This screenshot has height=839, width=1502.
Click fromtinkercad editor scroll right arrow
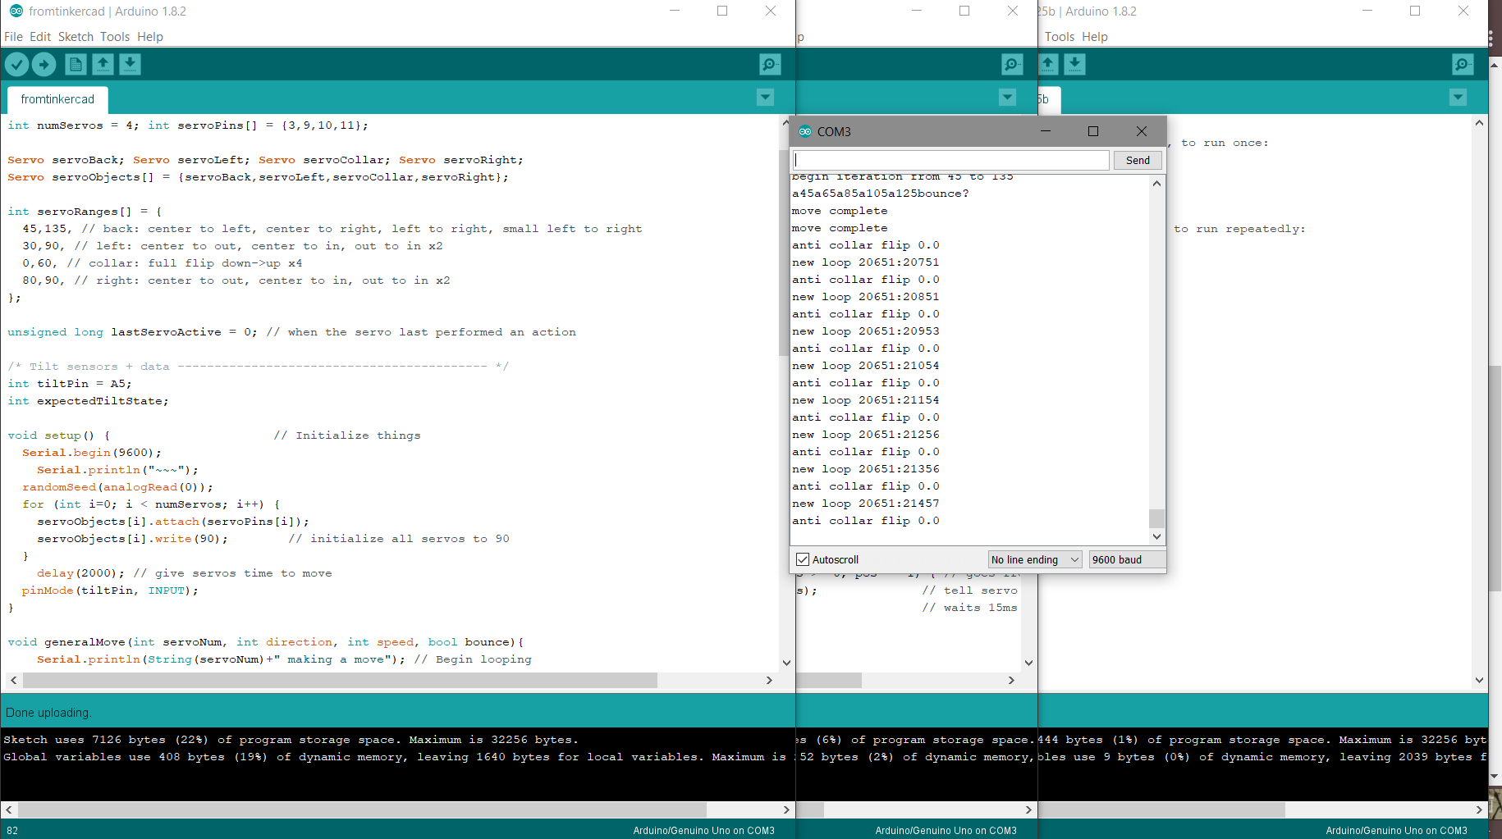tap(769, 680)
